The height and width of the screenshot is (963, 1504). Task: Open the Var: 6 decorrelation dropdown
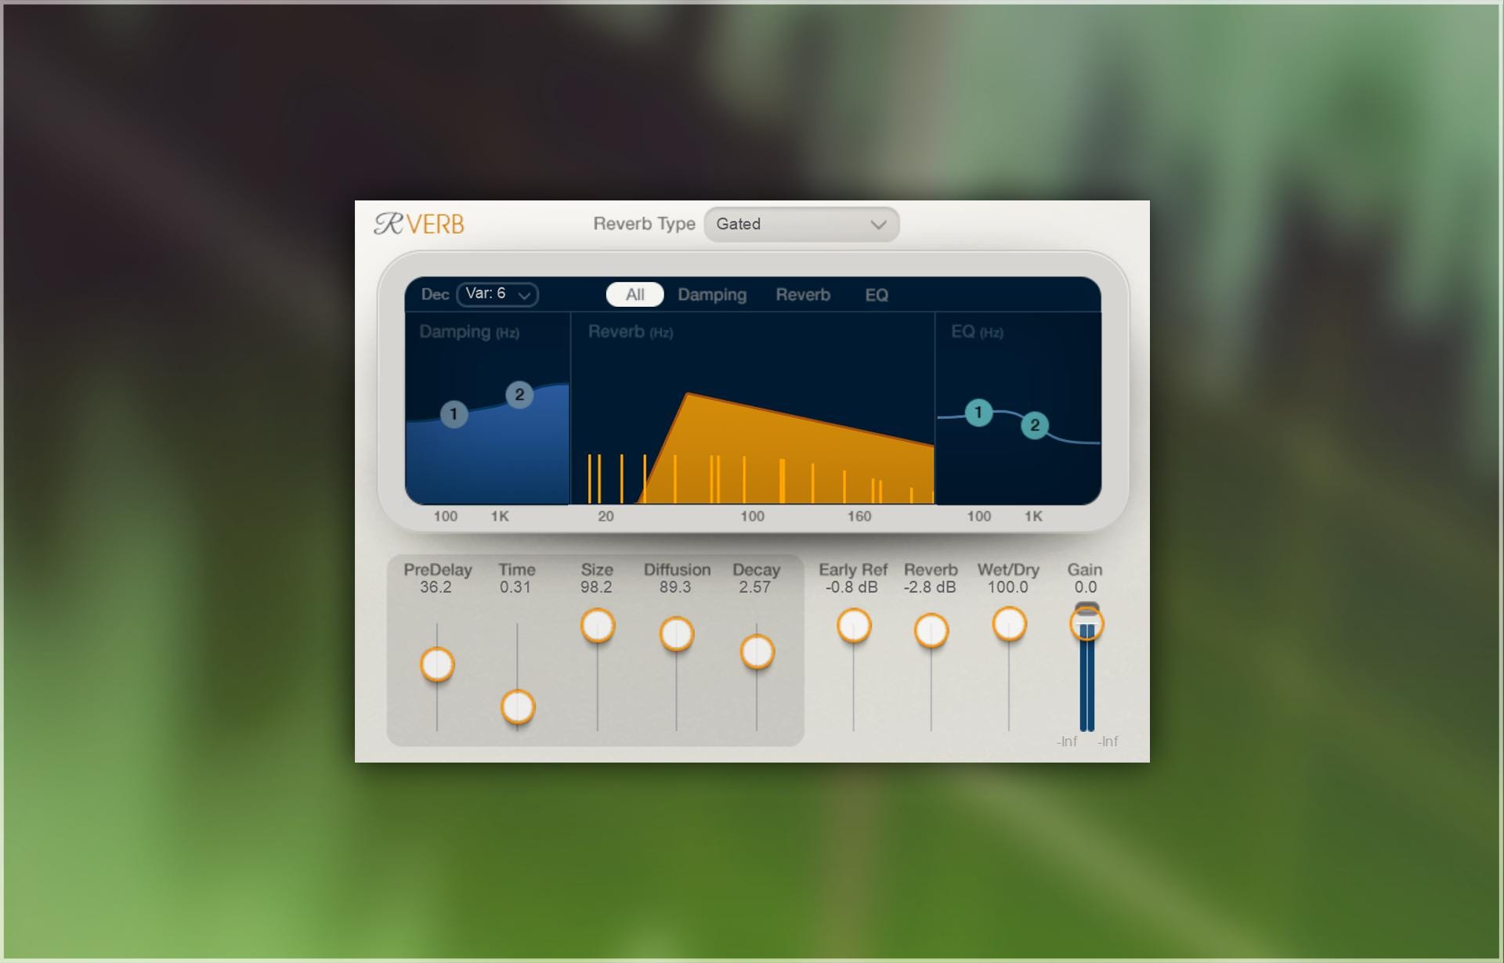497,294
